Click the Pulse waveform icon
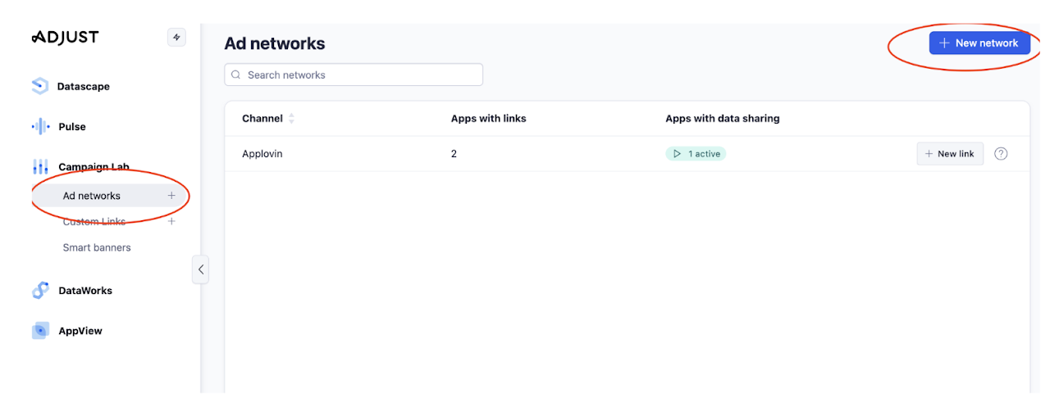 click(40, 127)
